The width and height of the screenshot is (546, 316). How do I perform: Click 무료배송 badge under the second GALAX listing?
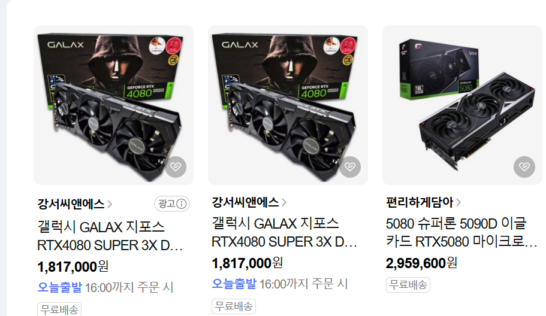tap(234, 306)
